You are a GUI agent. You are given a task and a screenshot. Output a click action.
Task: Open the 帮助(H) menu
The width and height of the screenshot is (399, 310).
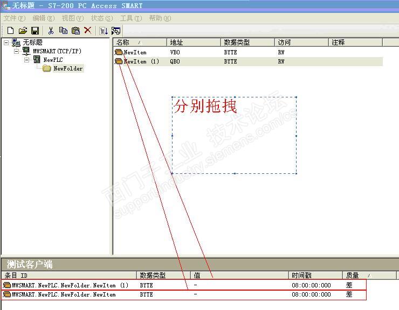[160, 18]
